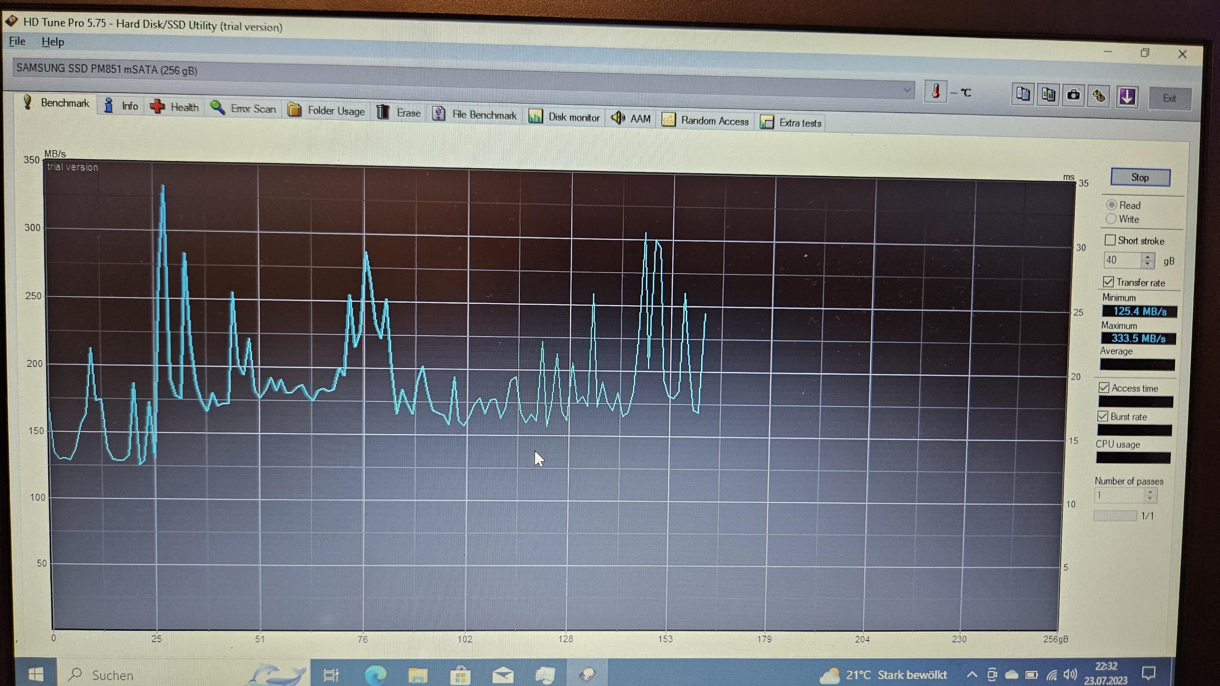Increment the Number of passes spinner
Image resolution: width=1220 pixels, height=686 pixels.
pyautogui.click(x=1150, y=491)
